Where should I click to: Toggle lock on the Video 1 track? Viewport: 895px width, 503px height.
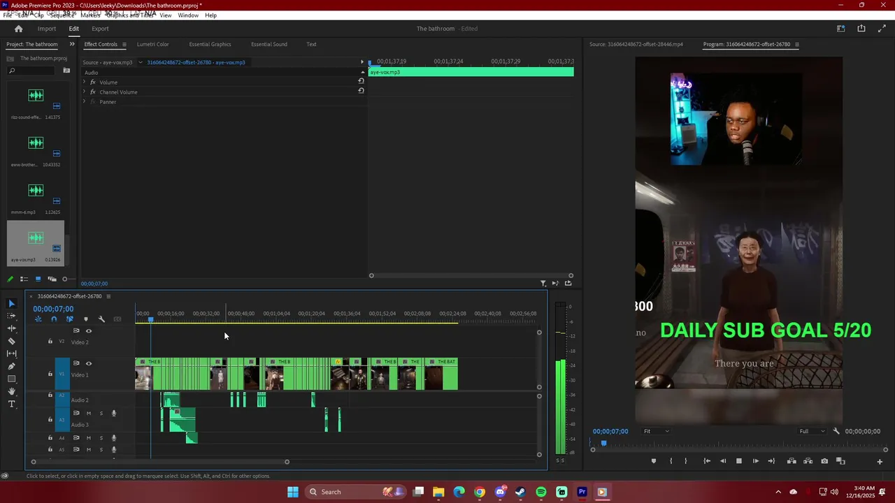50,374
